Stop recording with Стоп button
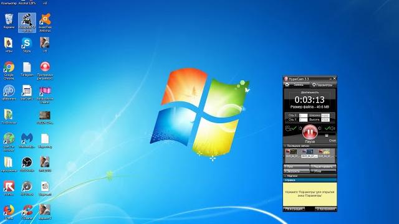This screenshot has width=399, height=224. click(332, 141)
